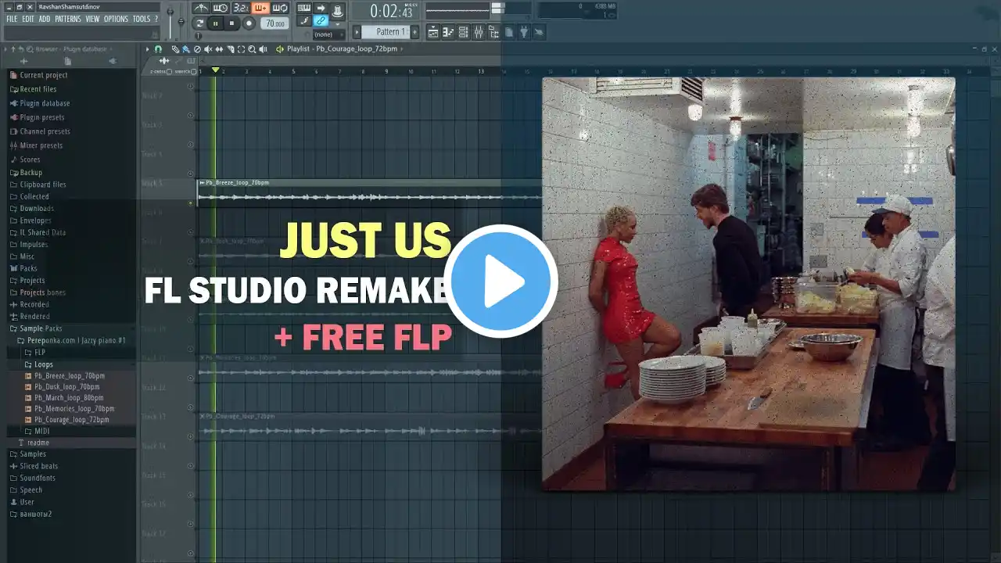Select Pb_Courage_loop_72bpm in the browser
Image resolution: width=1001 pixels, height=563 pixels.
(71, 420)
